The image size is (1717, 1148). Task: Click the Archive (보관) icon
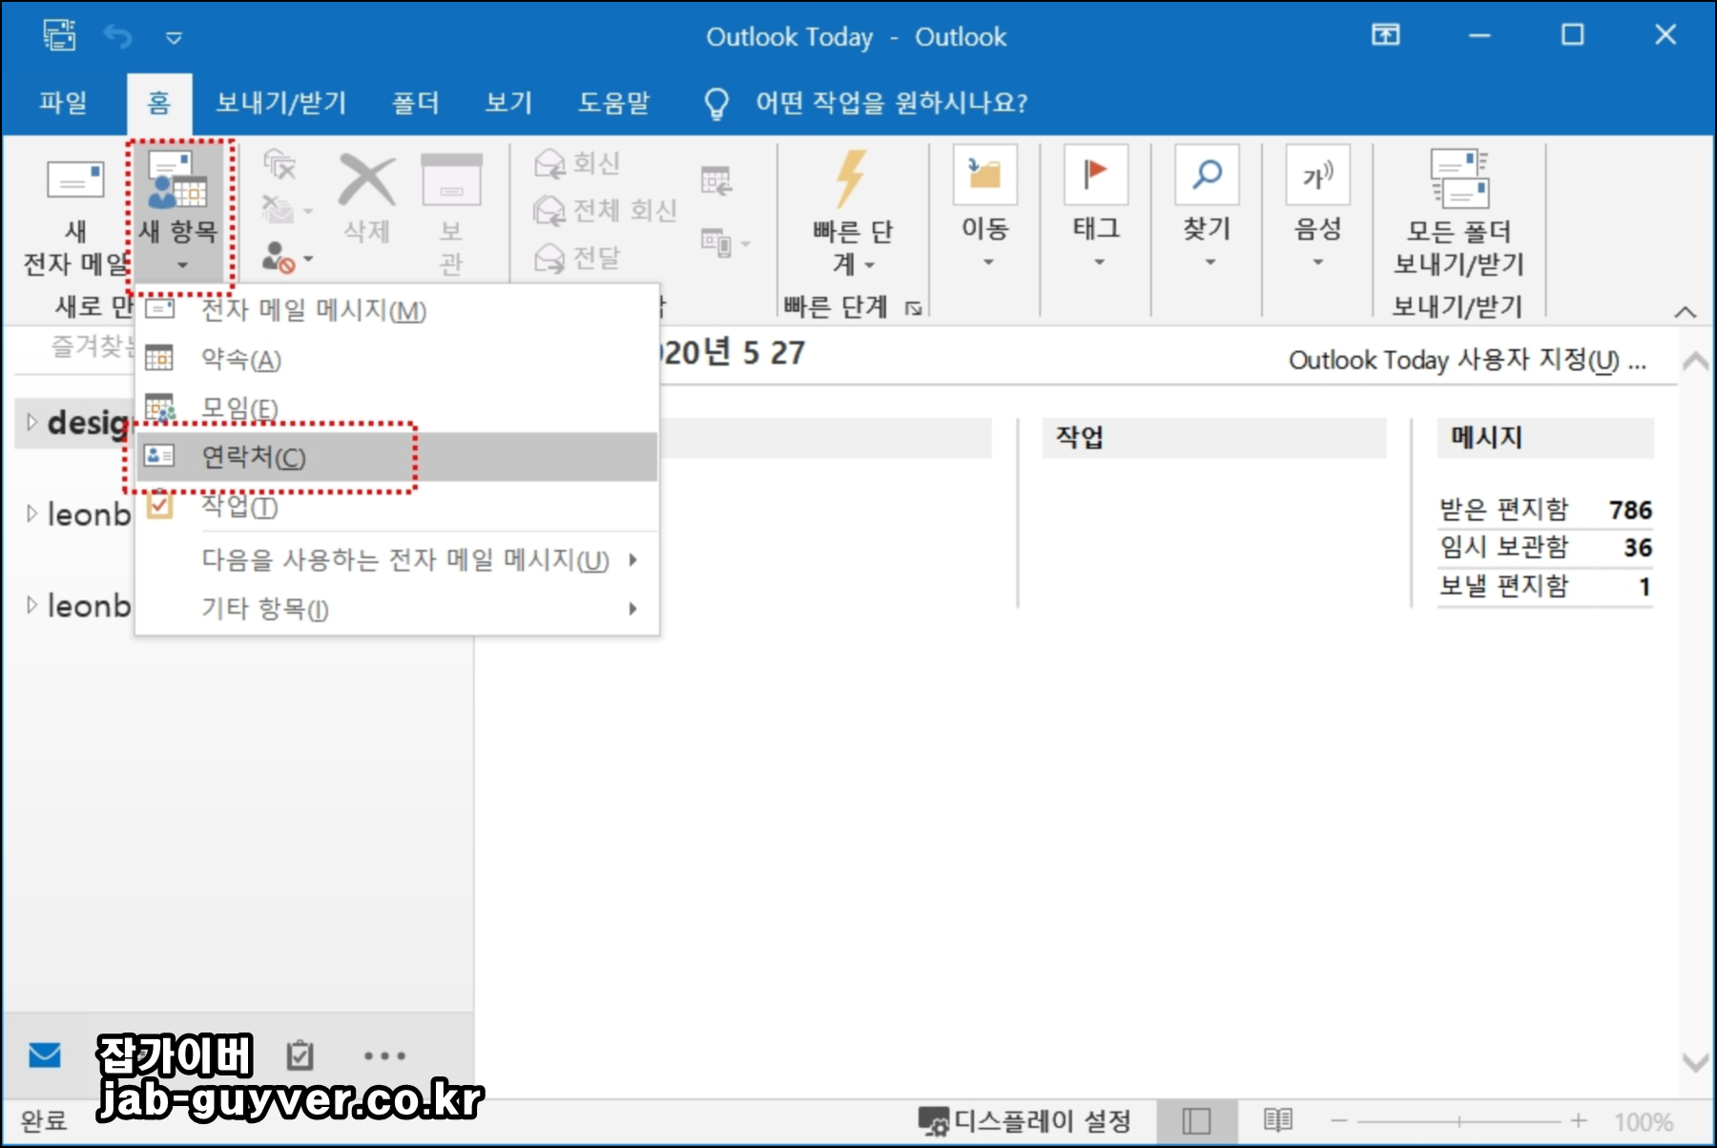(451, 180)
